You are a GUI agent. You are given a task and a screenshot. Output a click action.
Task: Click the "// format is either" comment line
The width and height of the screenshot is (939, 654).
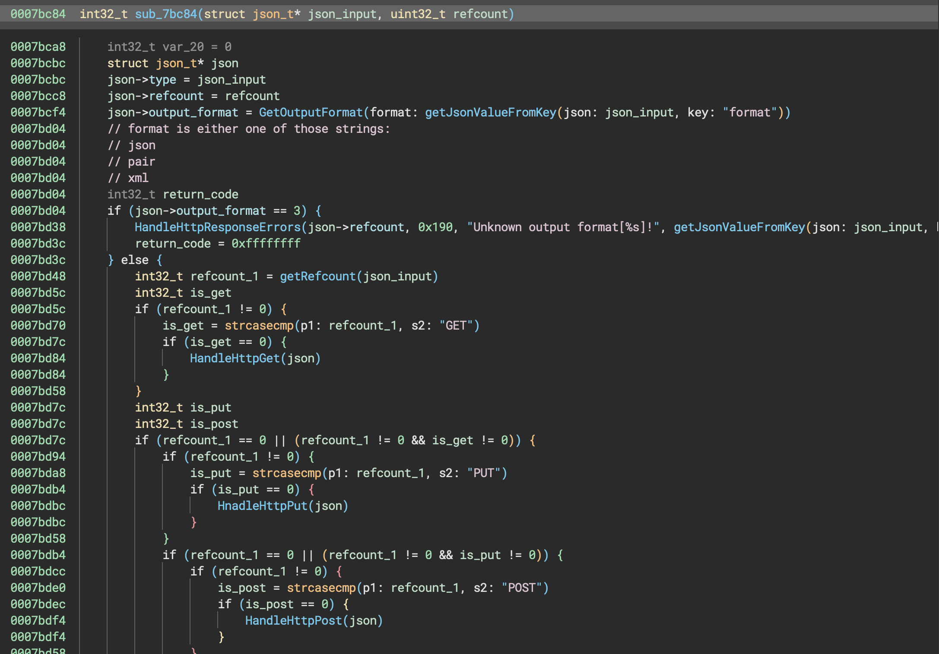point(248,129)
